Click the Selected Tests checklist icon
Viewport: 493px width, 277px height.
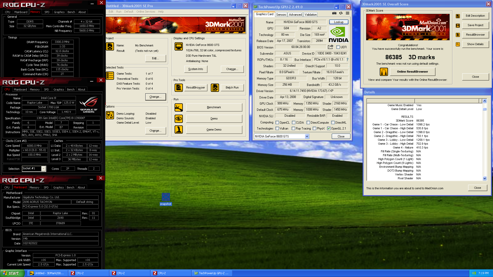110,76
